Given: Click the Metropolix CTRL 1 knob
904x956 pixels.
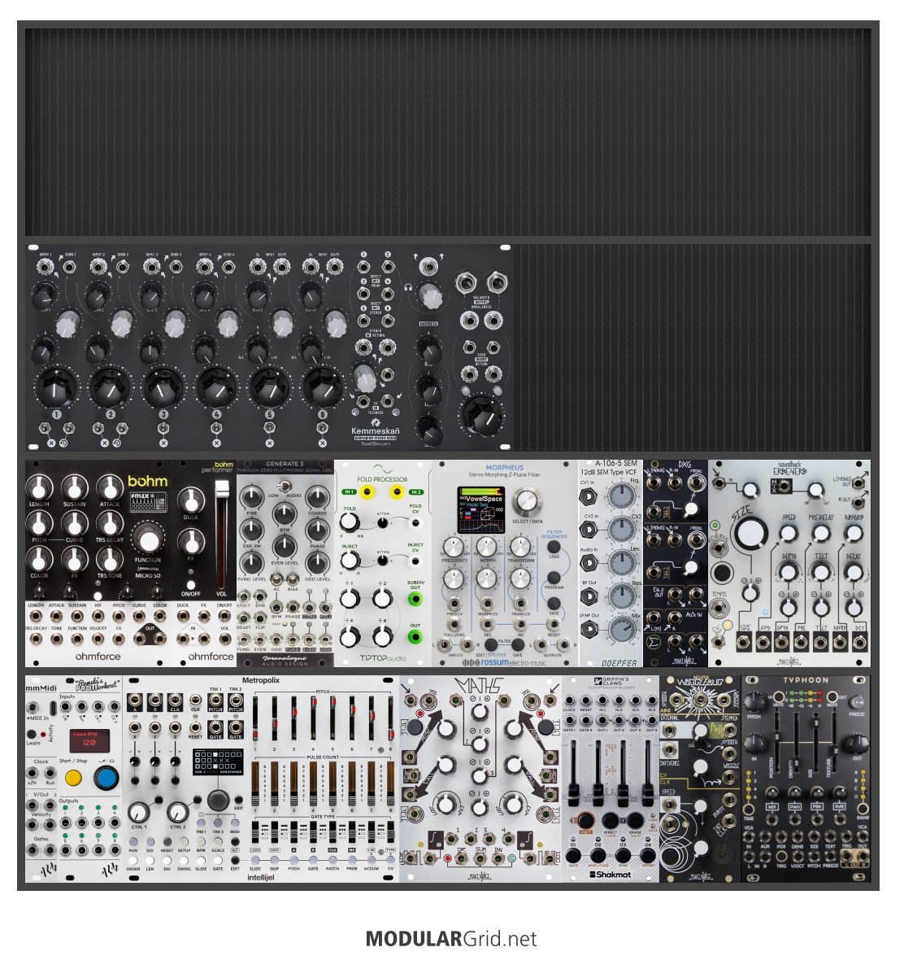Looking at the screenshot, I should [x=140, y=811].
